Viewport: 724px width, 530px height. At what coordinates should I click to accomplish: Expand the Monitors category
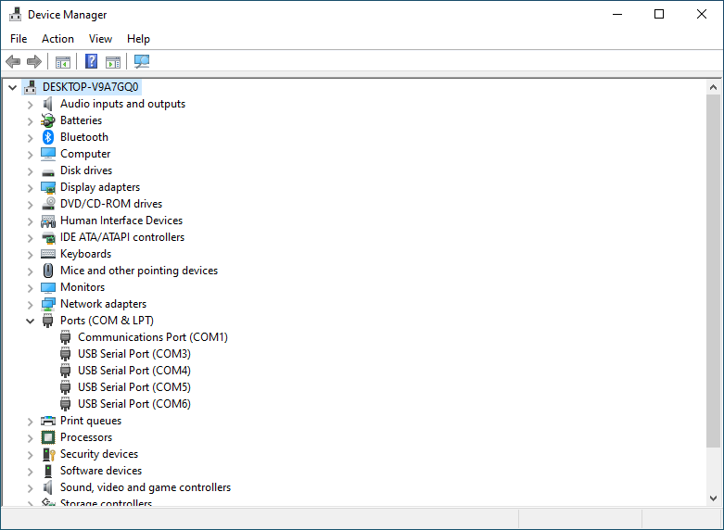tap(30, 287)
